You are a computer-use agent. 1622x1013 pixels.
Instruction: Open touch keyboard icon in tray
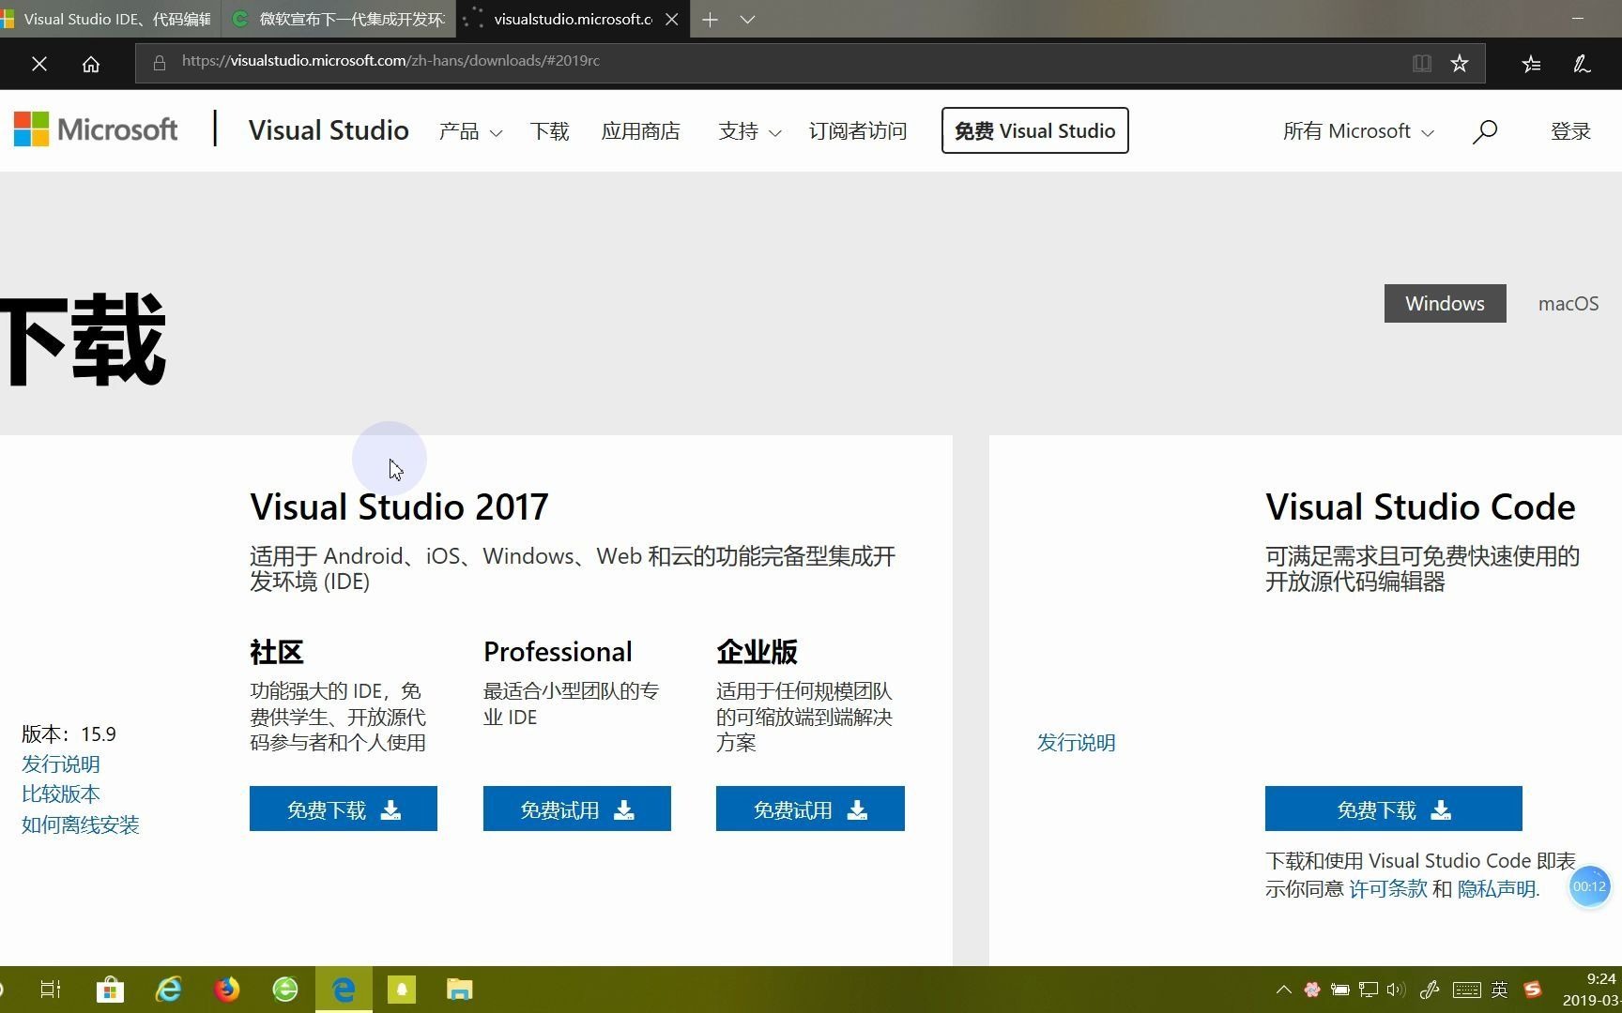tap(1466, 990)
